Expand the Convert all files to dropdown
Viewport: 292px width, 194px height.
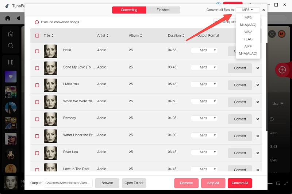[247, 10]
